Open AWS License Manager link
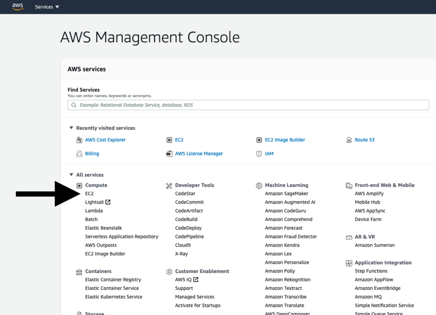436x315 pixels. 199,153
